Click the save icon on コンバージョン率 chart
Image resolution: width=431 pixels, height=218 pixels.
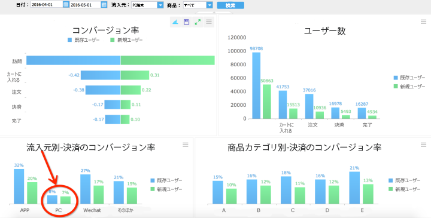186,22
